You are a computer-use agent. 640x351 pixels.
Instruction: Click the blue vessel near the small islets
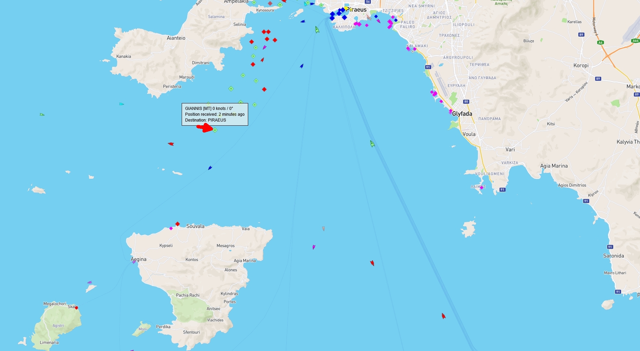point(210,168)
